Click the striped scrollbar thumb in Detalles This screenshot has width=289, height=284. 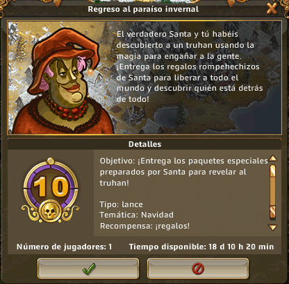click(273, 191)
